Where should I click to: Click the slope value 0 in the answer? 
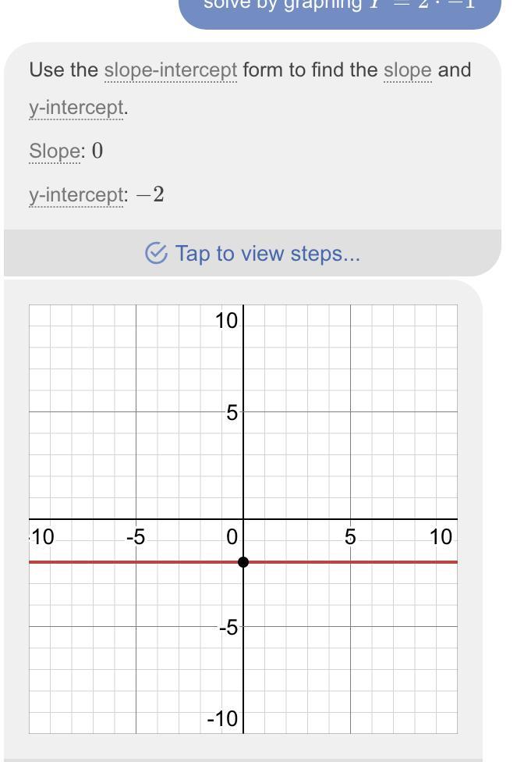(97, 151)
